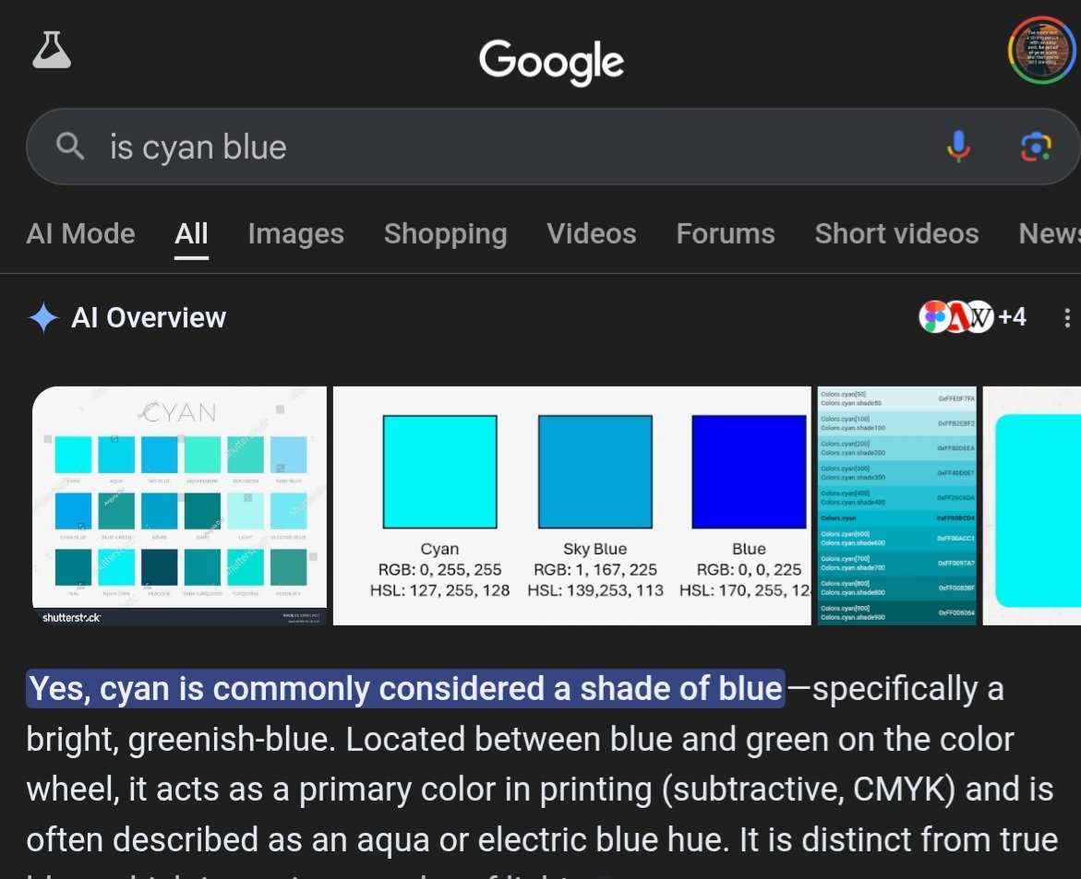Click highlighted 'Yes, cyan is commonly considered' text

(405, 689)
